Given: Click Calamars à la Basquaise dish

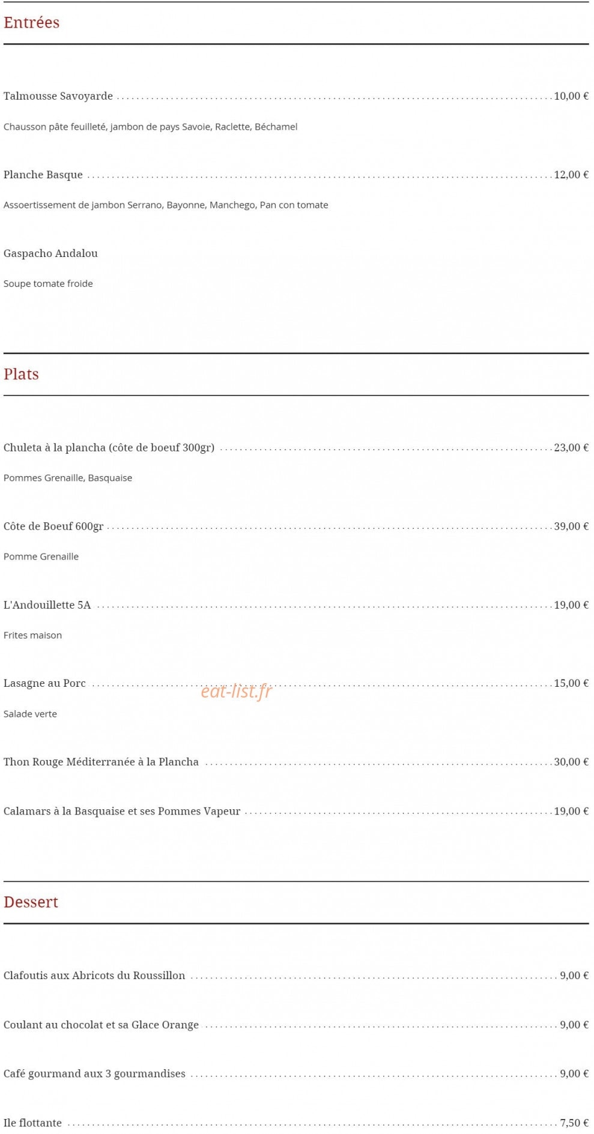Looking at the screenshot, I should (122, 811).
